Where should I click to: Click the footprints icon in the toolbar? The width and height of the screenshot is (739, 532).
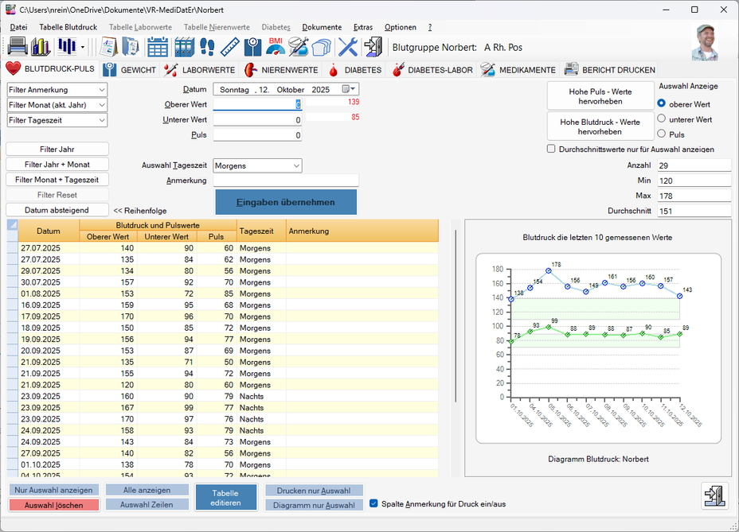coord(207,47)
